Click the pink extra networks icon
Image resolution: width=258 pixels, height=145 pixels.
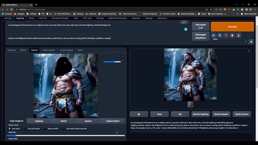pyautogui.click(x=226, y=35)
